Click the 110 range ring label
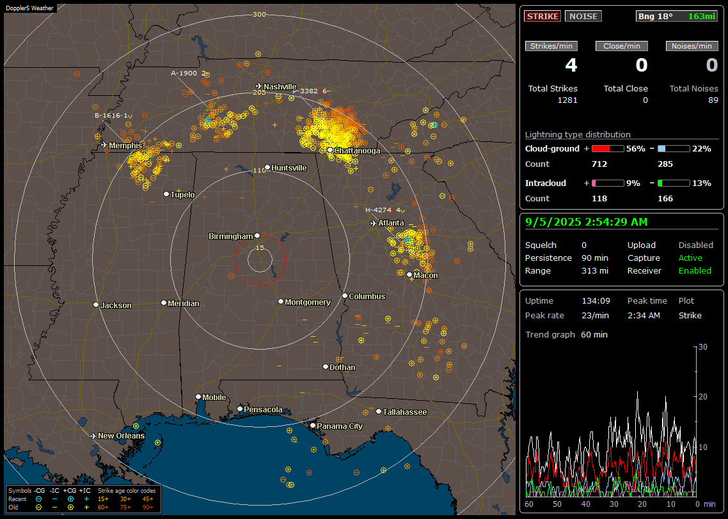 click(259, 170)
